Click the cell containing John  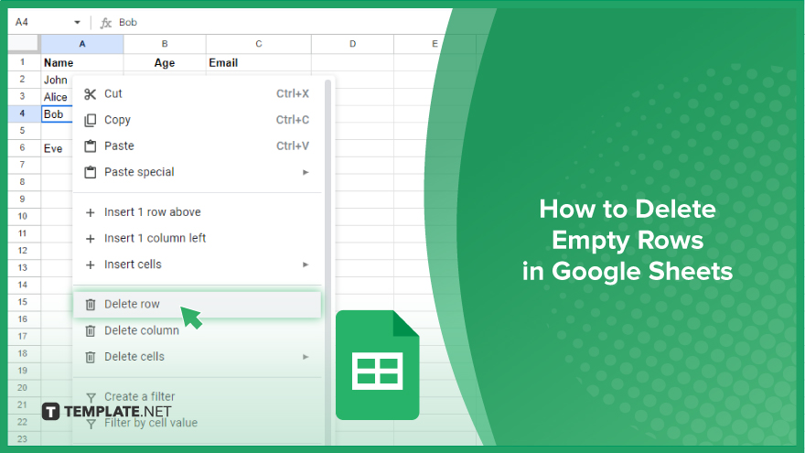[57, 80]
